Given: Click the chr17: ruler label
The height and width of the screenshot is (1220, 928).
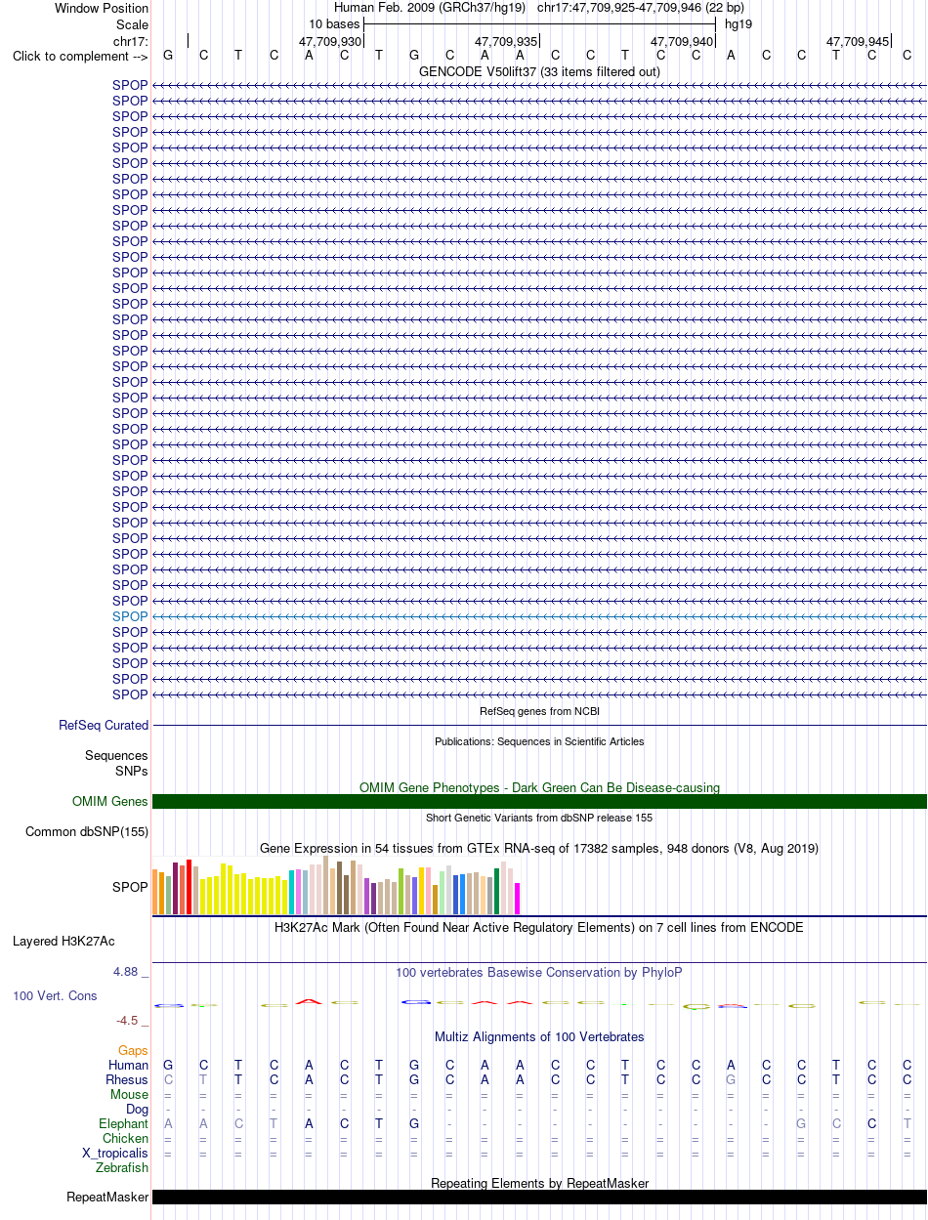Looking at the screenshot, I should tap(131, 40).
